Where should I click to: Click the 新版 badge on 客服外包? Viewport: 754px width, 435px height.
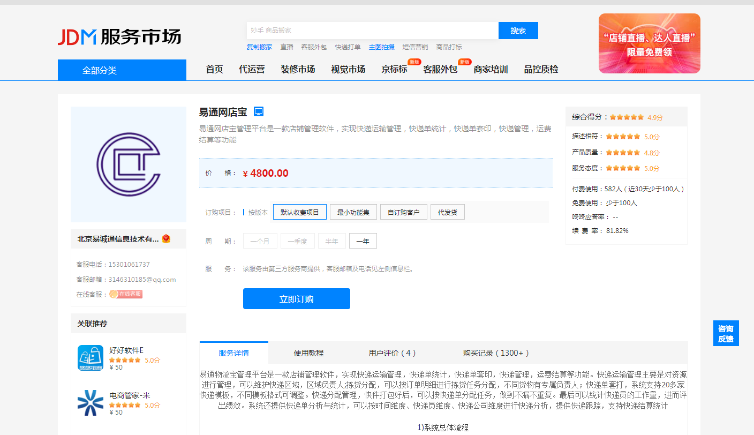(x=465, y=62)
